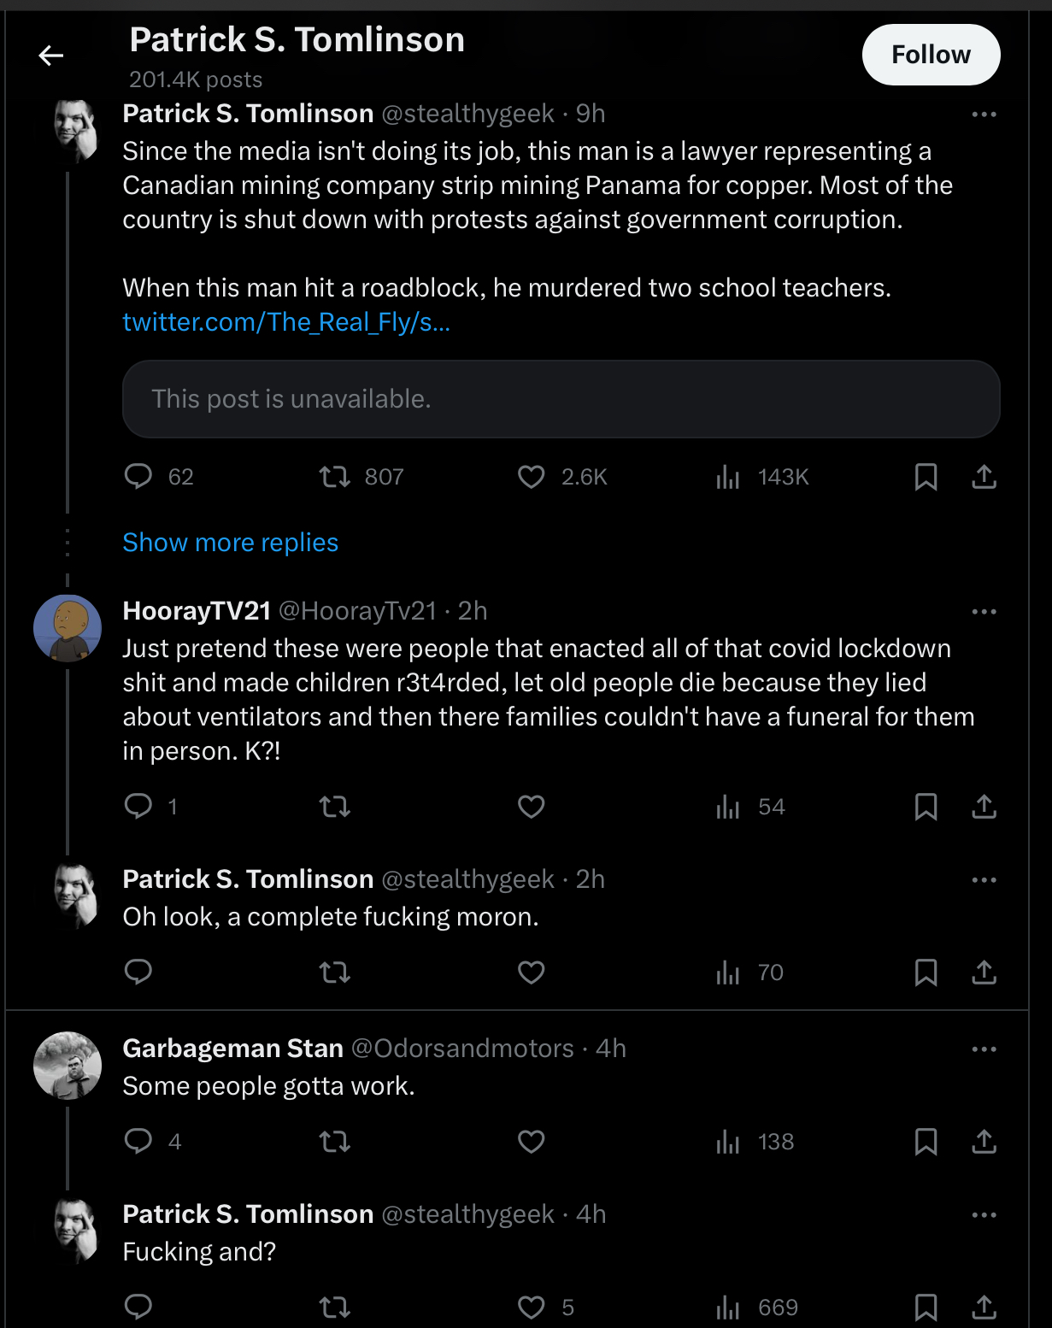
Task: Follow Patrick S. Tomlinson
Action: tap(931, 55)
